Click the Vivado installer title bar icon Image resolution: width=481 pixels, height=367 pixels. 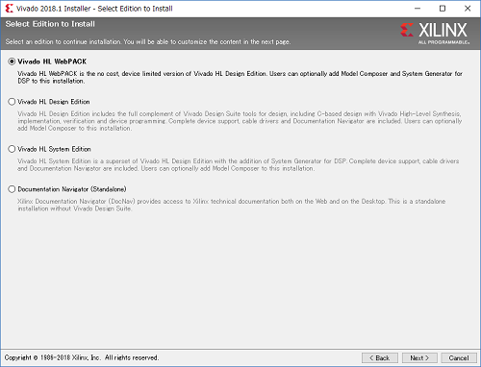click(9, 9)
